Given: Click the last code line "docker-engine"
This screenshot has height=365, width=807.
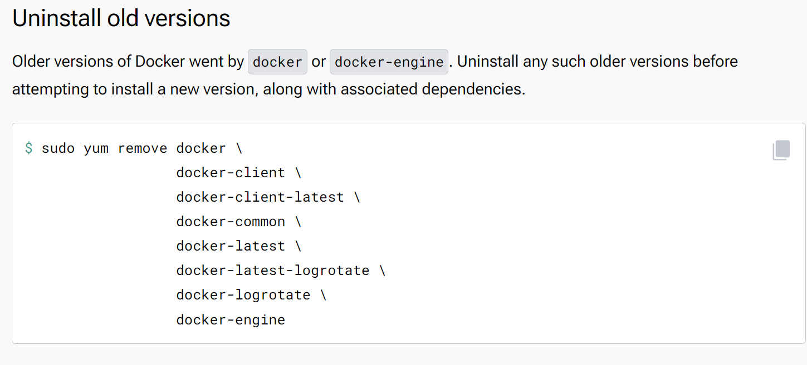Looking at the screenshot, I should [x=231, y=319].
